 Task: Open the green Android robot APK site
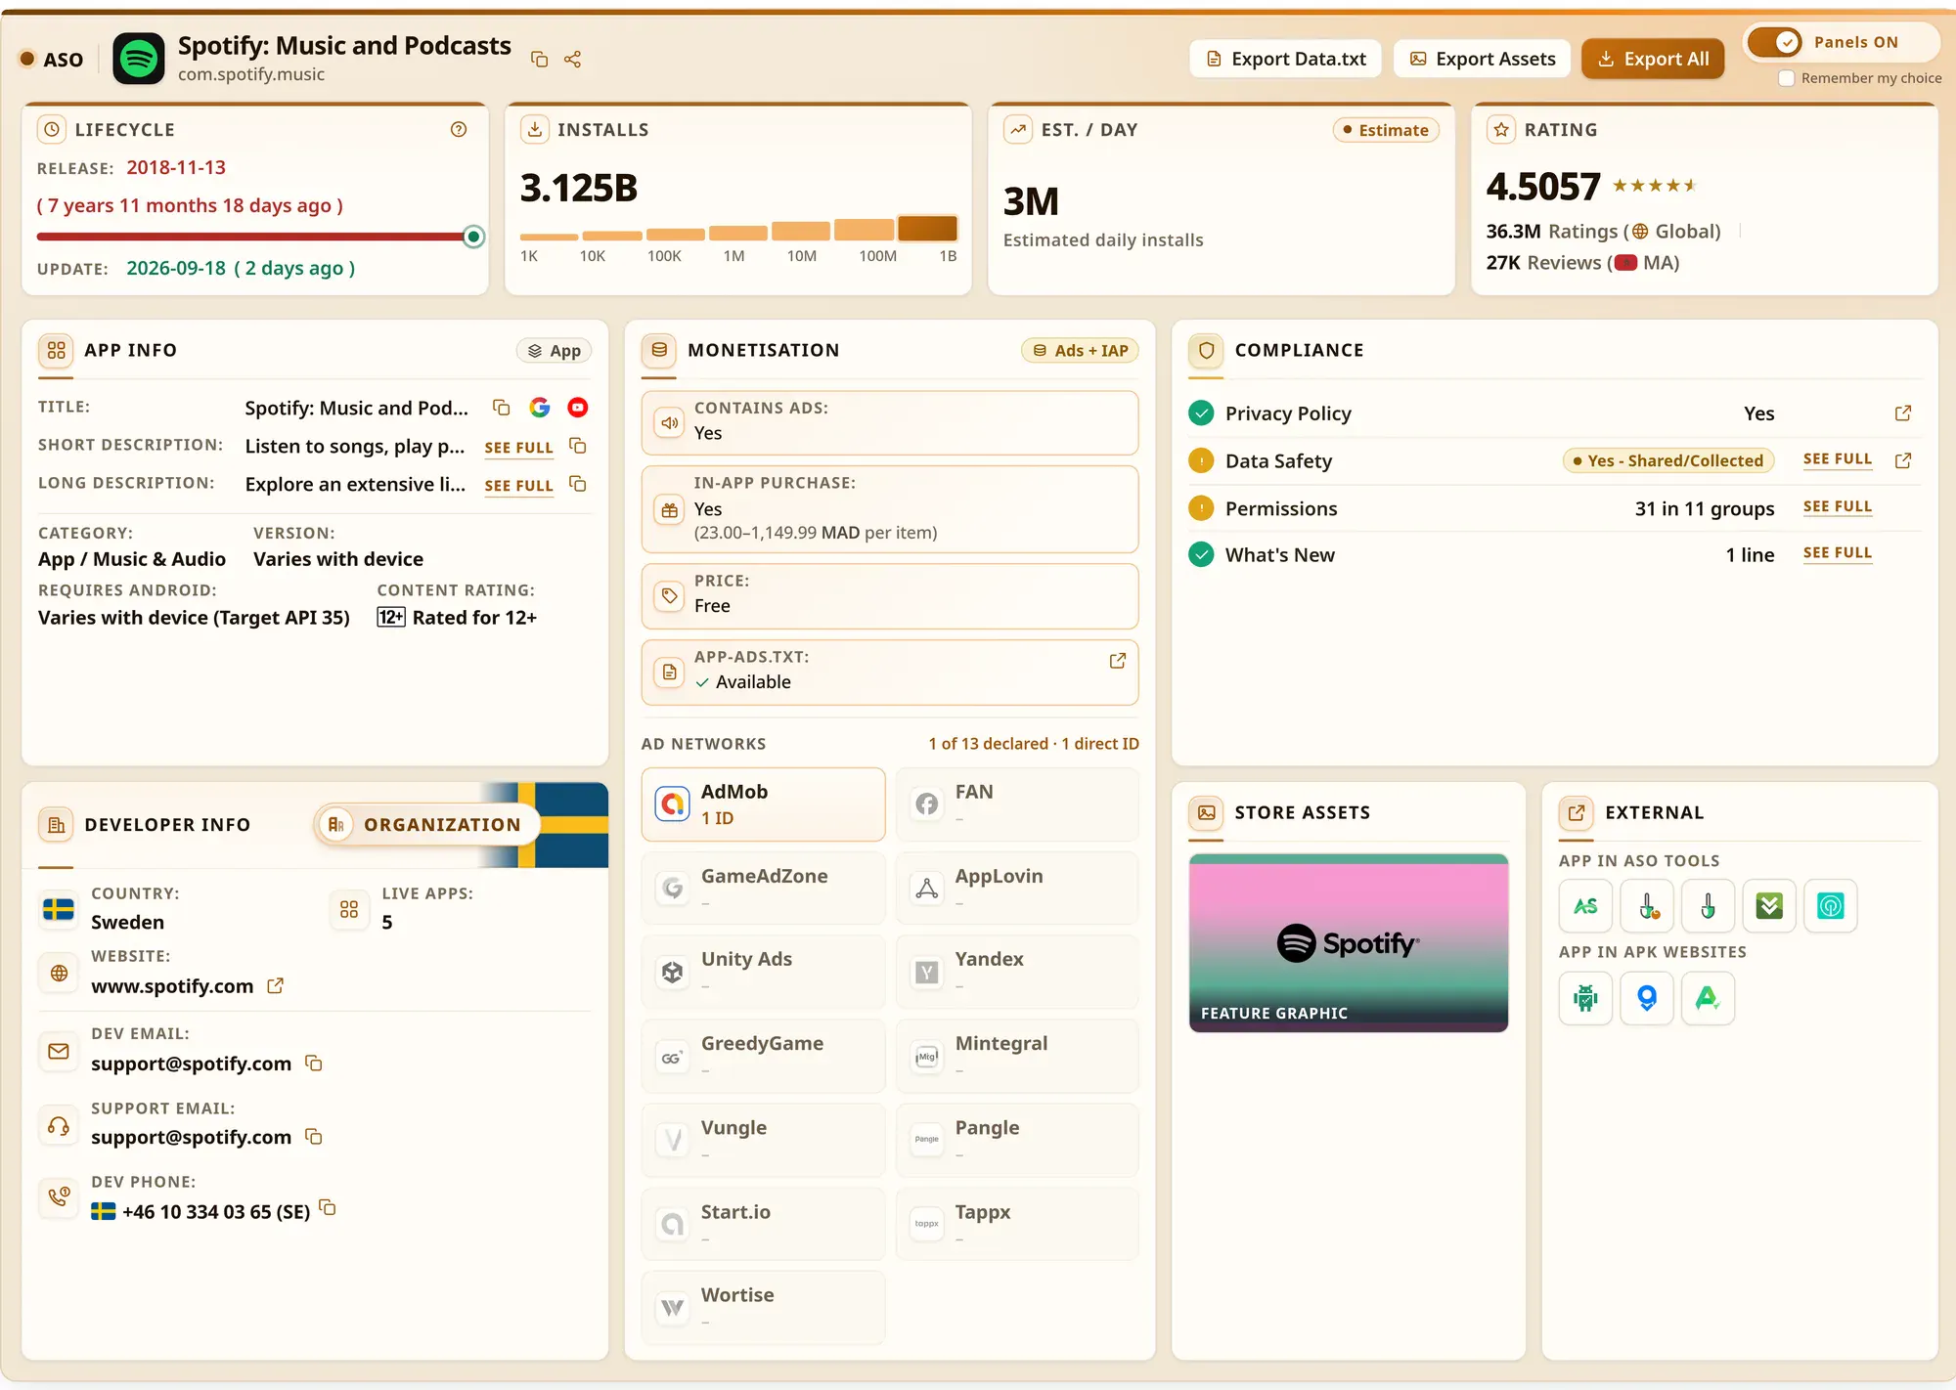(1585, 998)
